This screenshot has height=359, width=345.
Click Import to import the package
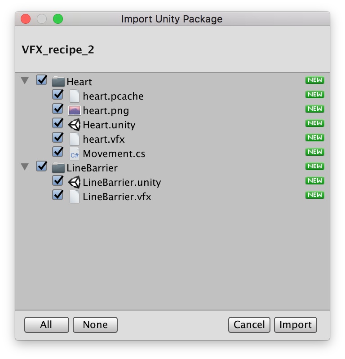(295, 325)
